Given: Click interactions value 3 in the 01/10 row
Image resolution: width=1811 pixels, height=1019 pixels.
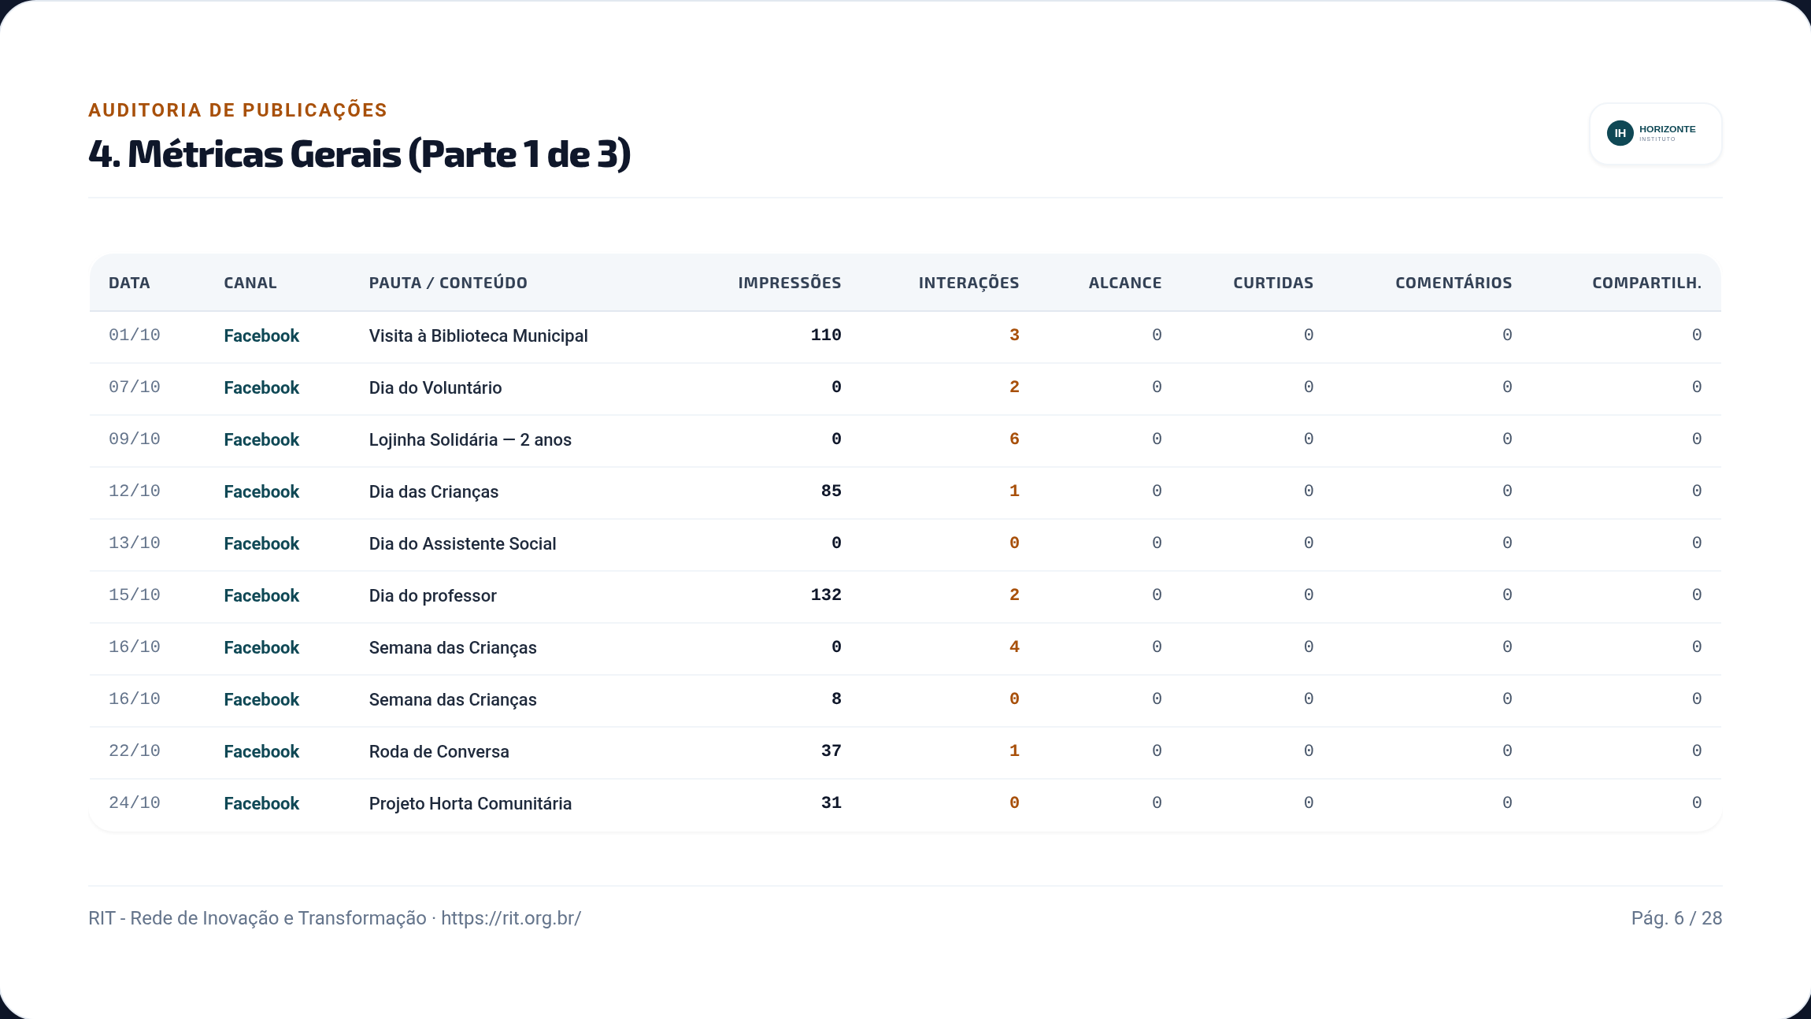Looking at the screenshot, I should pos(1014,335).
